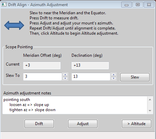Image resolution: width=156 pixels, height=139 pixels.
Task: Click the notes scrollbar down arrow
Action: (150, 111)
